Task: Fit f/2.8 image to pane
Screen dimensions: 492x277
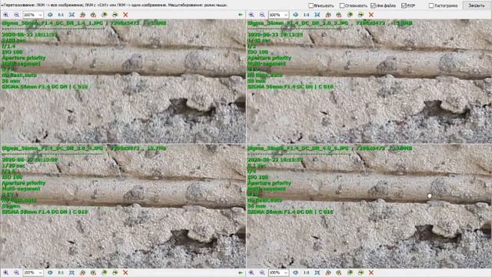Action: point(71,272)
